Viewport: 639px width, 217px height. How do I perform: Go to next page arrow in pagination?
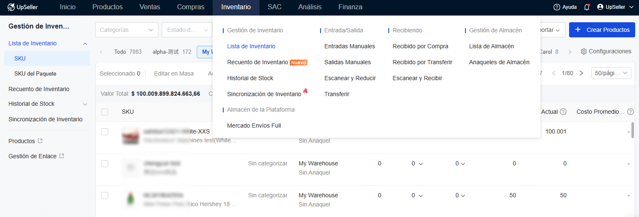(x=581, y=73)
